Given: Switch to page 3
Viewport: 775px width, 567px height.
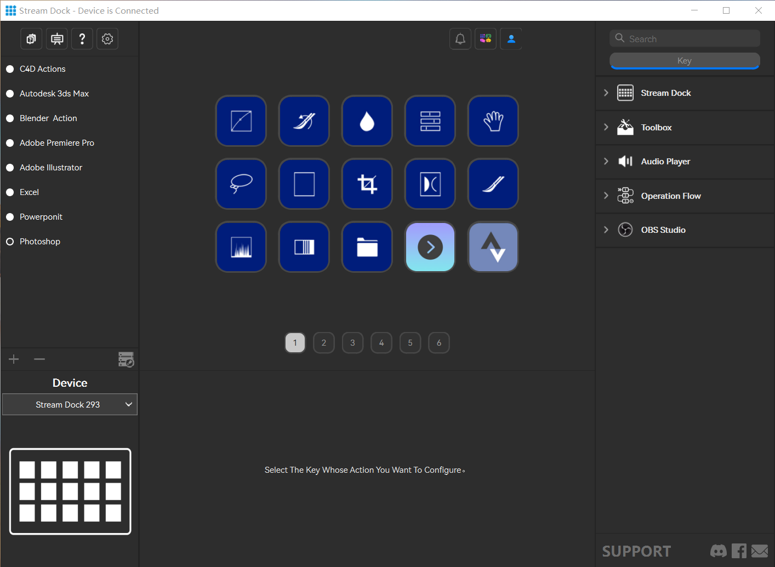Looking at the screenshot, I should [352, 343].
